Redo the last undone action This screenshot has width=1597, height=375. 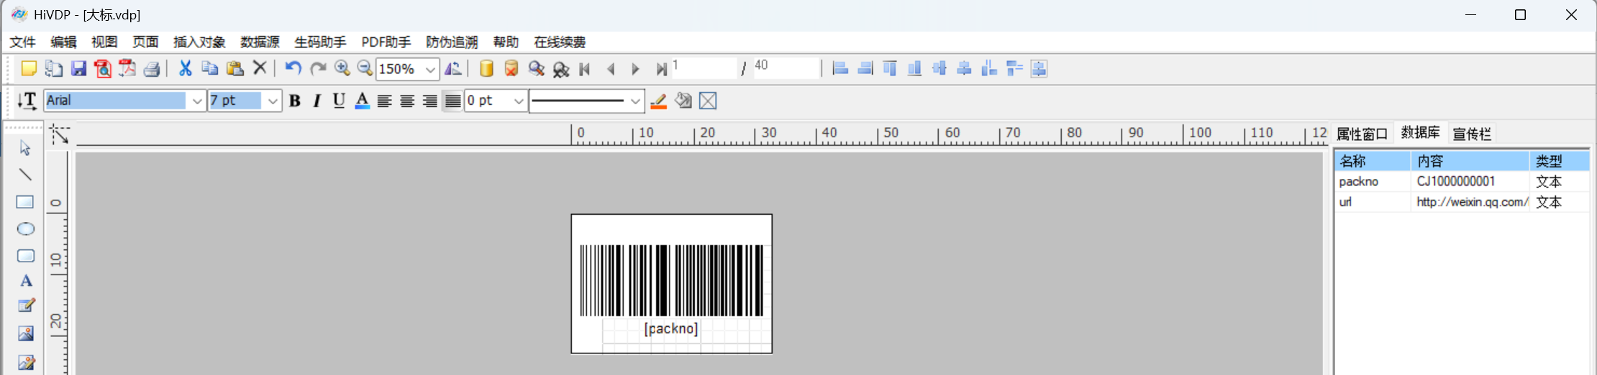click(x=317, y=68)
